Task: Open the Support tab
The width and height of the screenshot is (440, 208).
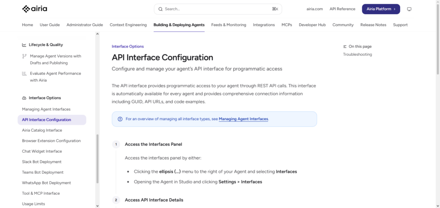Action: (x=400, y=25)
